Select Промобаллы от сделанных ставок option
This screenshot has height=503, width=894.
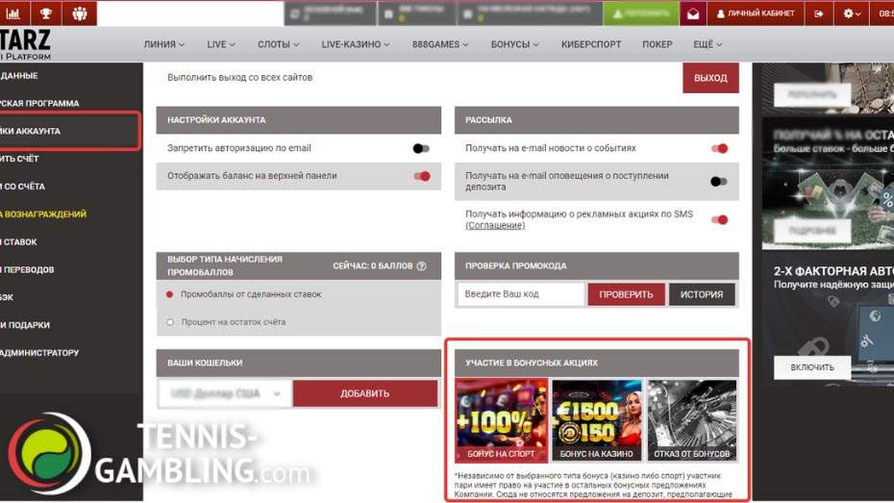tap(245, 294)
